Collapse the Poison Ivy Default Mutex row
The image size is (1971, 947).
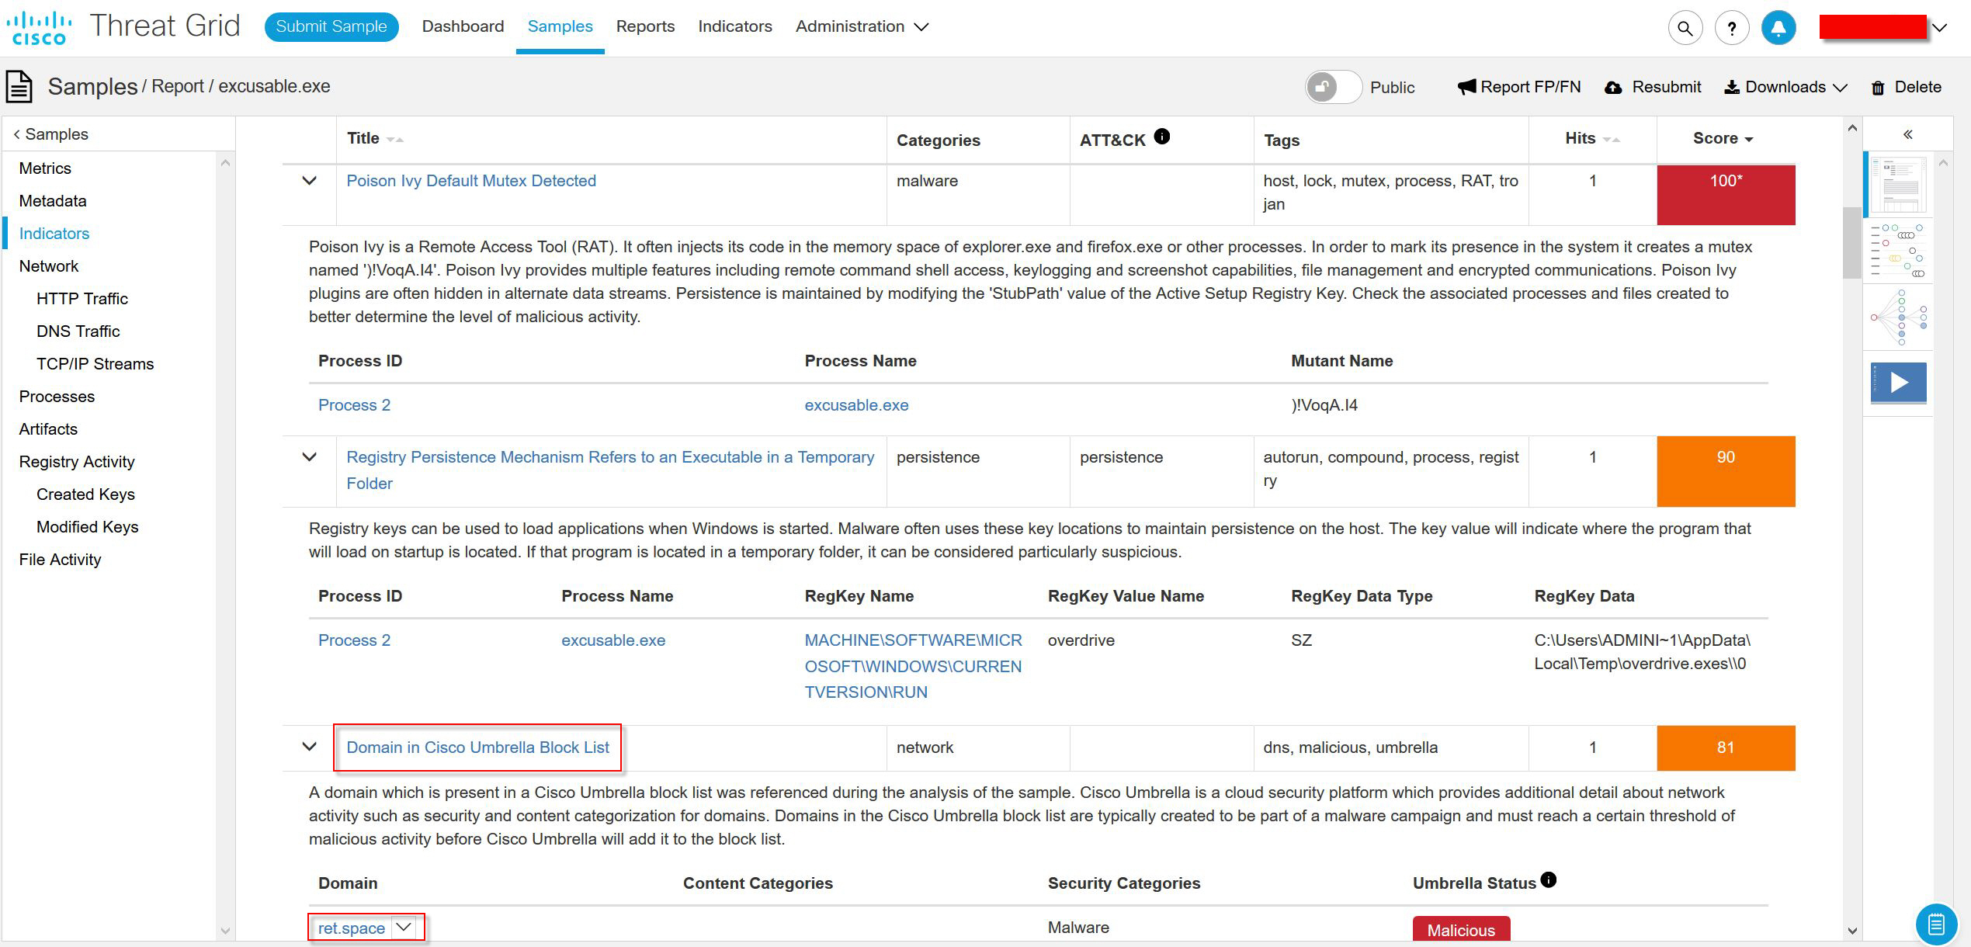(309, 181)
